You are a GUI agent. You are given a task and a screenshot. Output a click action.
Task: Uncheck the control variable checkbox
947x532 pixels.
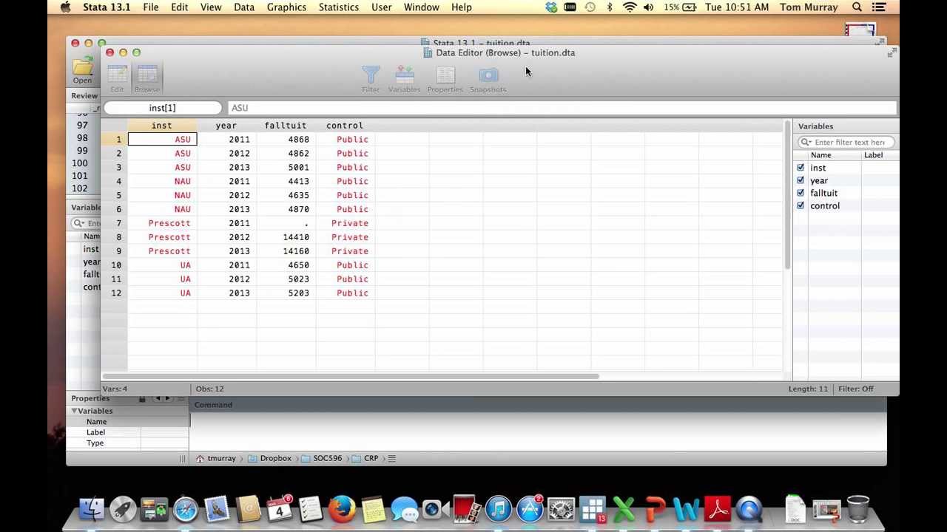click(801, 205)
